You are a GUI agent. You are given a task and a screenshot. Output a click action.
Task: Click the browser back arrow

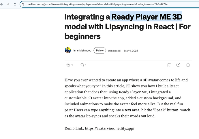(2, 4)
